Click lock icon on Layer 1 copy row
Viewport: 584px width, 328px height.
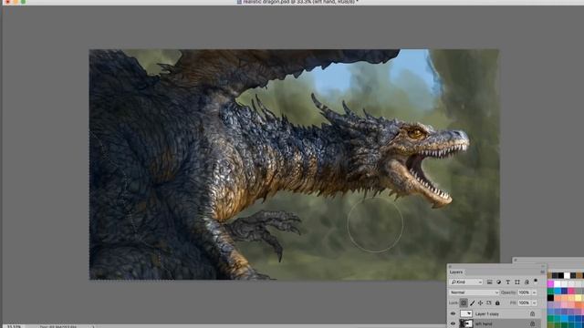[x=532, y=313]
